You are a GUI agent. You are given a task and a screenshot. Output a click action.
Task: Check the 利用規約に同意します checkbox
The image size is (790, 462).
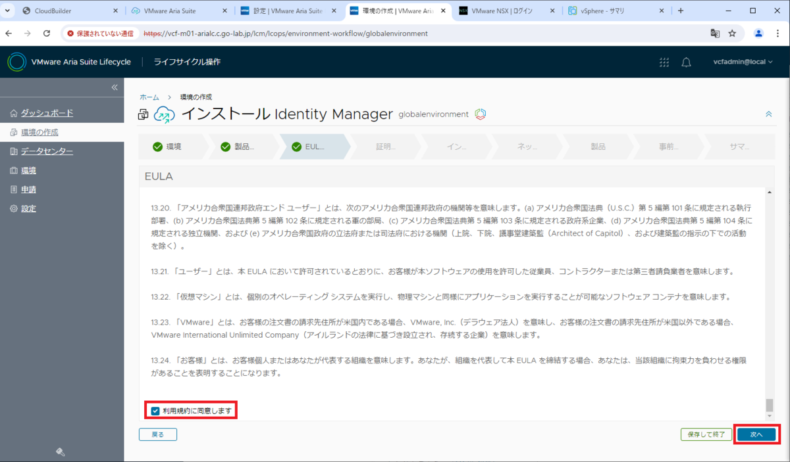[155, 411]
